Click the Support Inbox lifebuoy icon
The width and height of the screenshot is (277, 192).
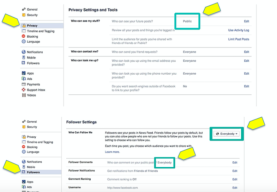point(24,90)
